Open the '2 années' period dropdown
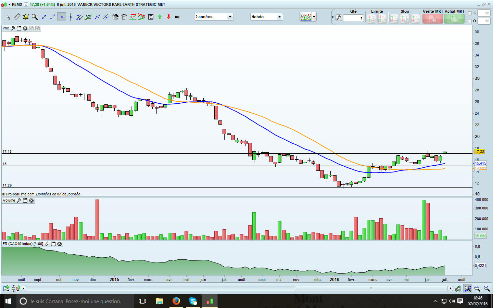493x308 pixels. 230,17
